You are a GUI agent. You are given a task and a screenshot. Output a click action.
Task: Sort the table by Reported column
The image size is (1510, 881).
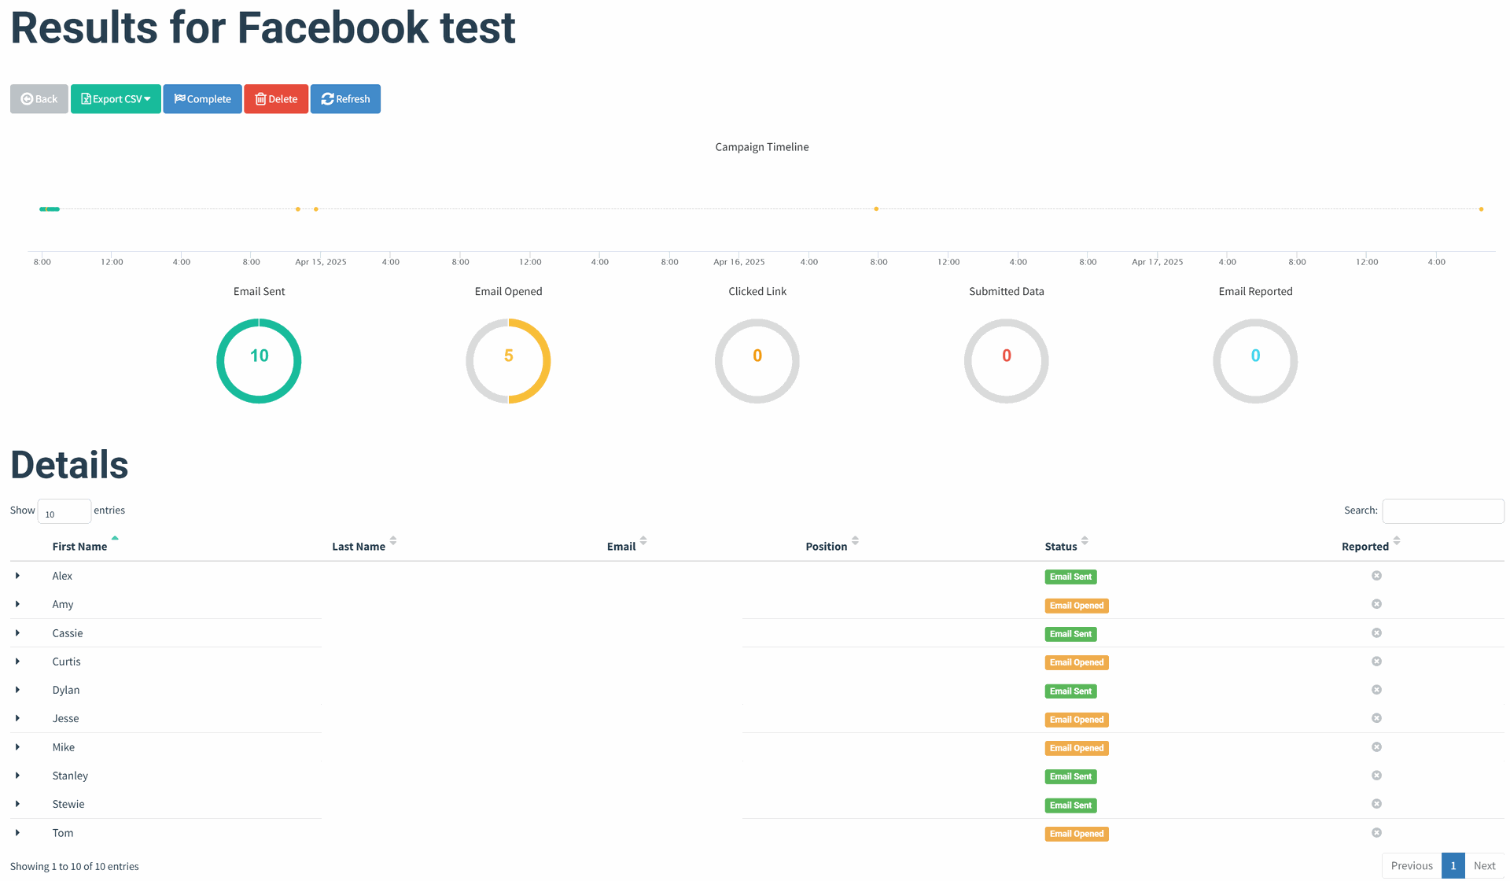pyautogui.click(x=1396, y=541)
